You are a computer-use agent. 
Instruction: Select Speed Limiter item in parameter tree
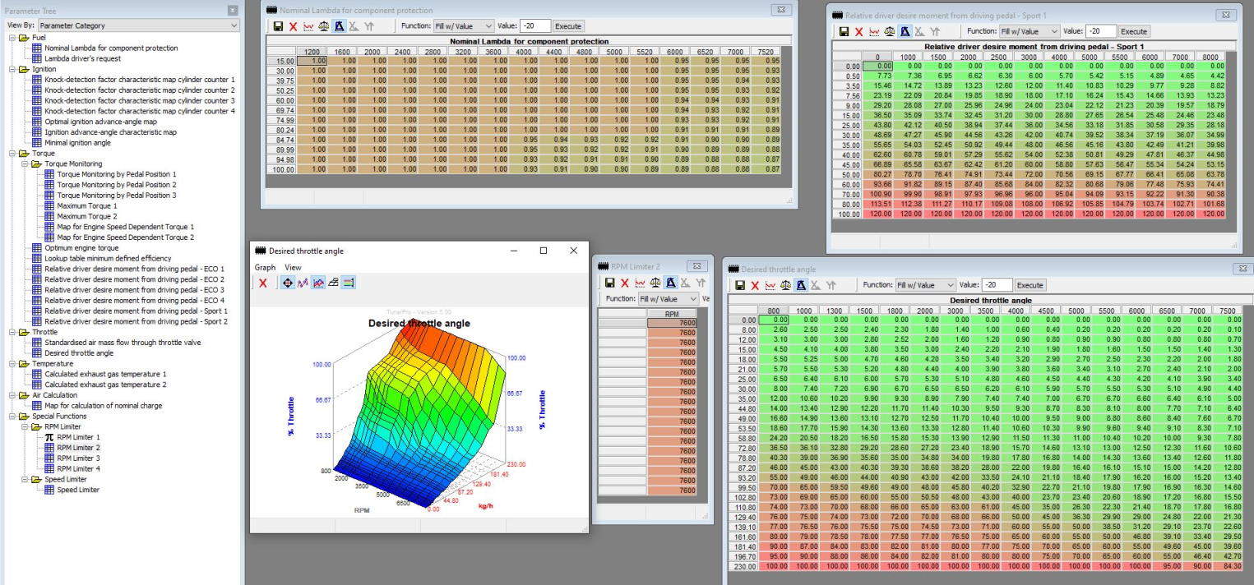78,490
